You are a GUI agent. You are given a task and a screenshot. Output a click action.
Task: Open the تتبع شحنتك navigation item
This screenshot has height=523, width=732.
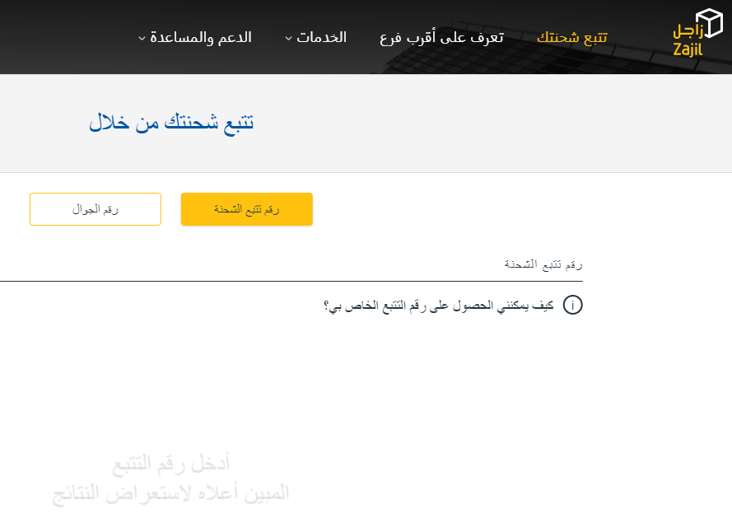571,37
